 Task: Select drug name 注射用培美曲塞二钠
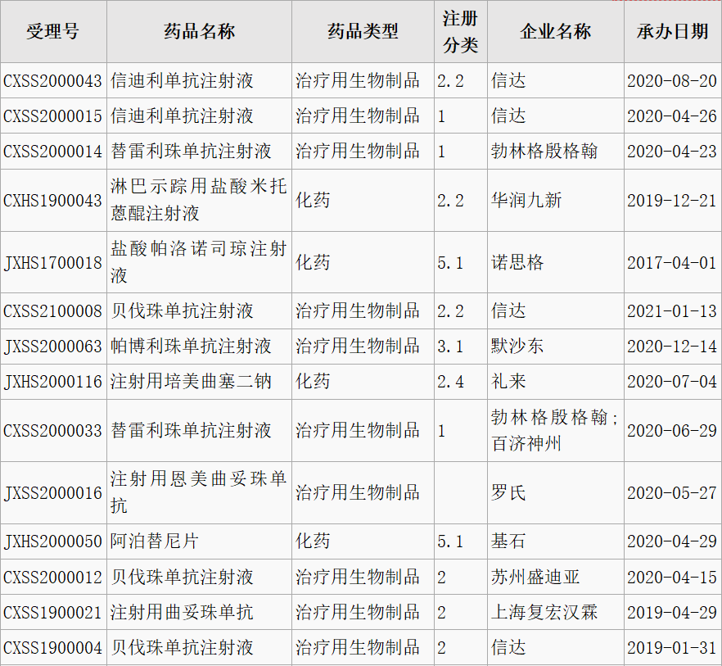[191, 381]
